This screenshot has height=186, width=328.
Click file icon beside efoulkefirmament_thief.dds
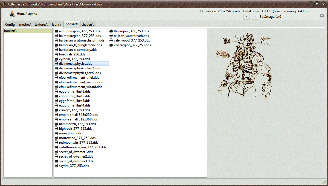pyautogui.click(x=56, y=78)
